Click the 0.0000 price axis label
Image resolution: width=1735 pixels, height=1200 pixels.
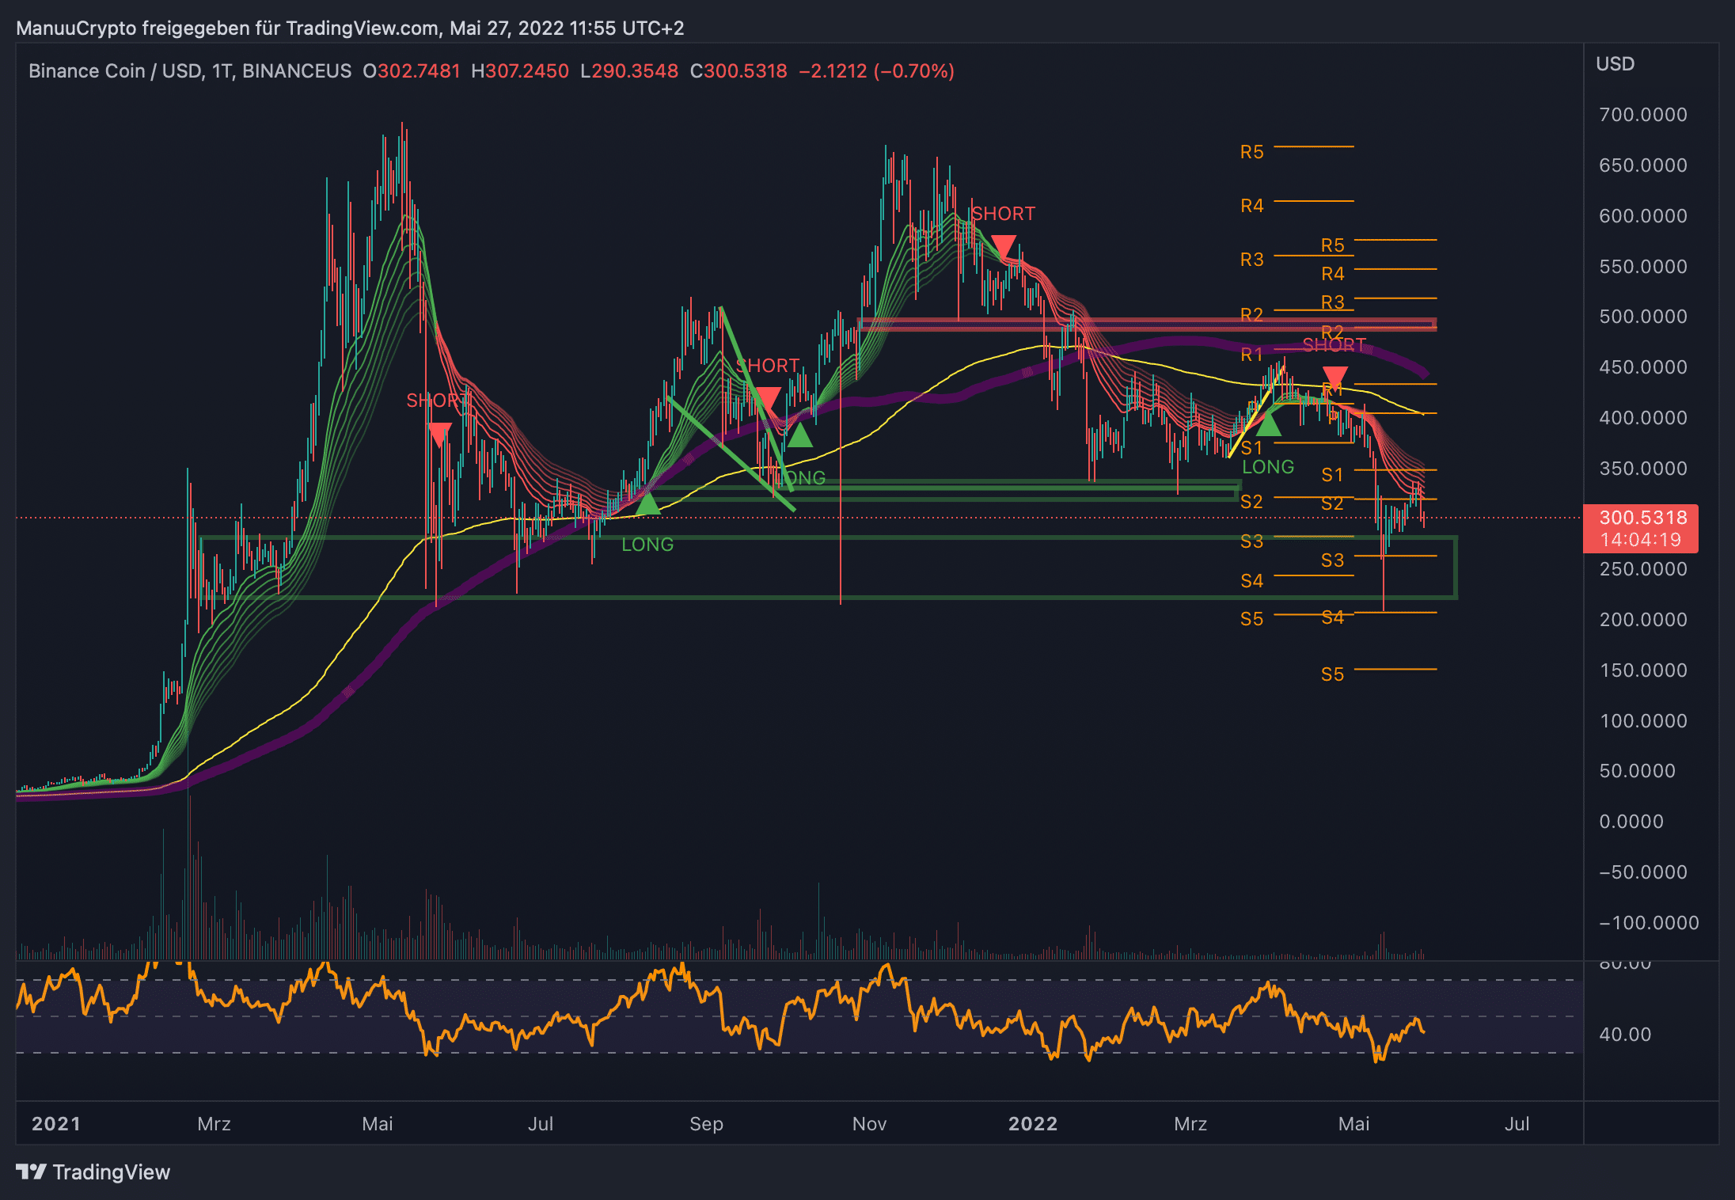click(x=1631, y=822)
